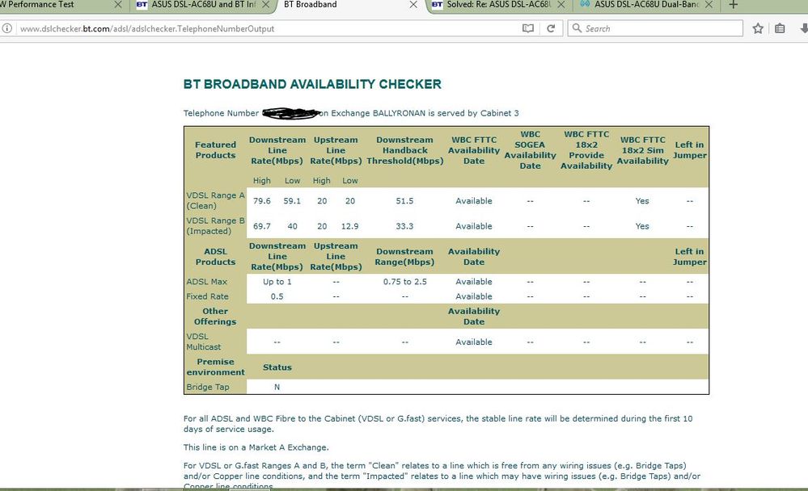Click the magnifier icon in the search box
Viewport: 808px width, 491px height.
click(577, 27)
